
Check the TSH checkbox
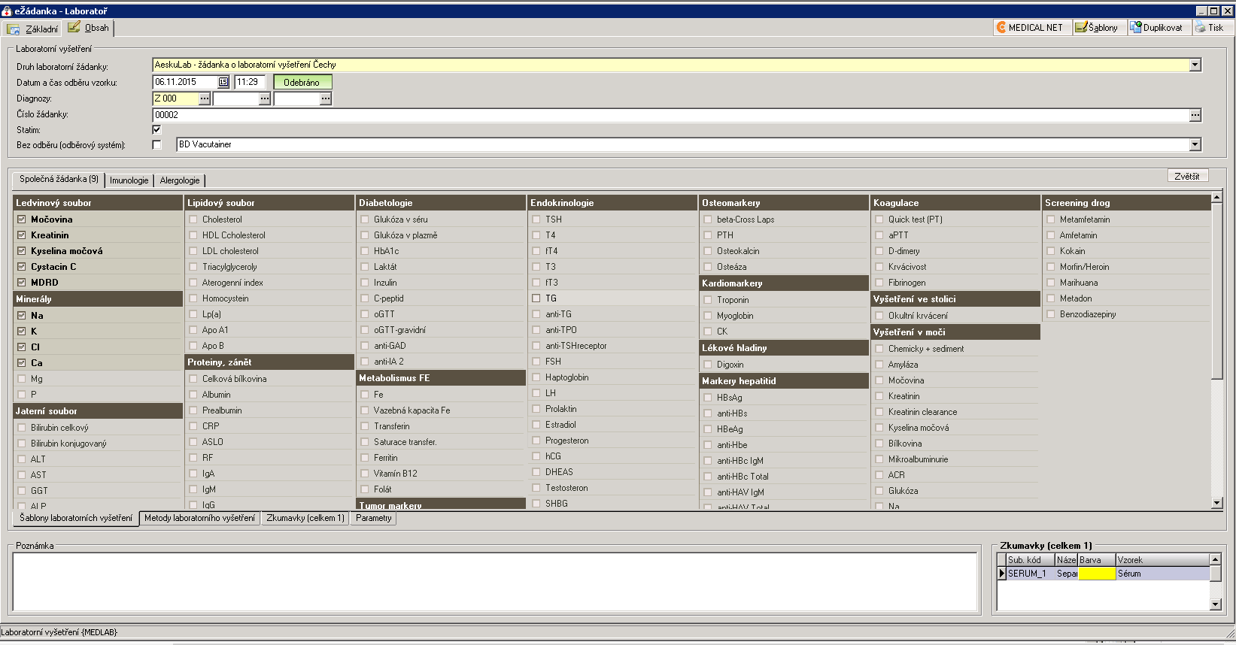[536, 220]
